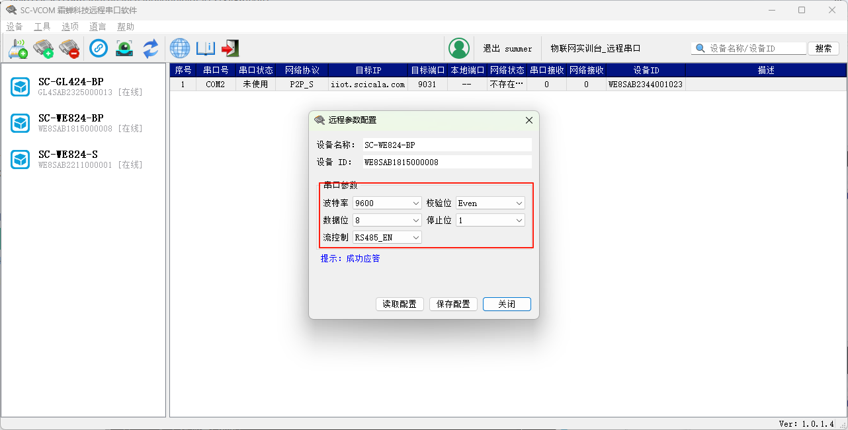Click the 读取配置 button
The width and height of the screenshot is (848, 430).
[400, 304]
